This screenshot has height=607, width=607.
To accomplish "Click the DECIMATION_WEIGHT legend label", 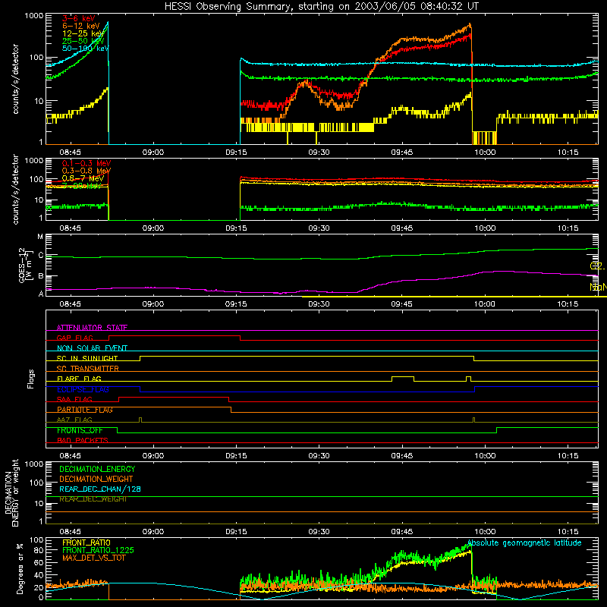I will point(96,480).
